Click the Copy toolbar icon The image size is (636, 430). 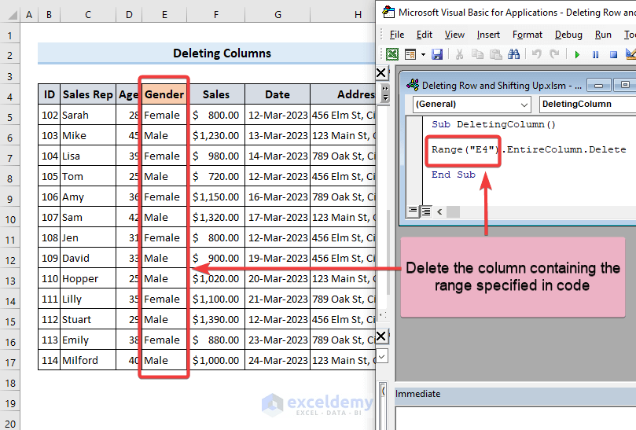coord(477,54)
